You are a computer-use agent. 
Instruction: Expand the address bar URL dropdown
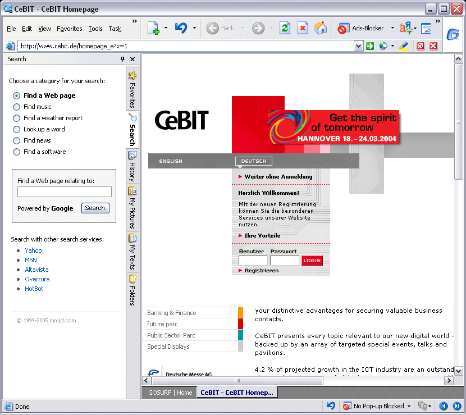coord(358,46)
